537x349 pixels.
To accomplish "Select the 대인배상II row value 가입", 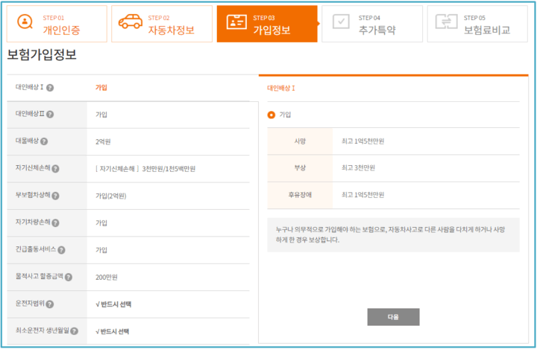I will tap(101, 115).
